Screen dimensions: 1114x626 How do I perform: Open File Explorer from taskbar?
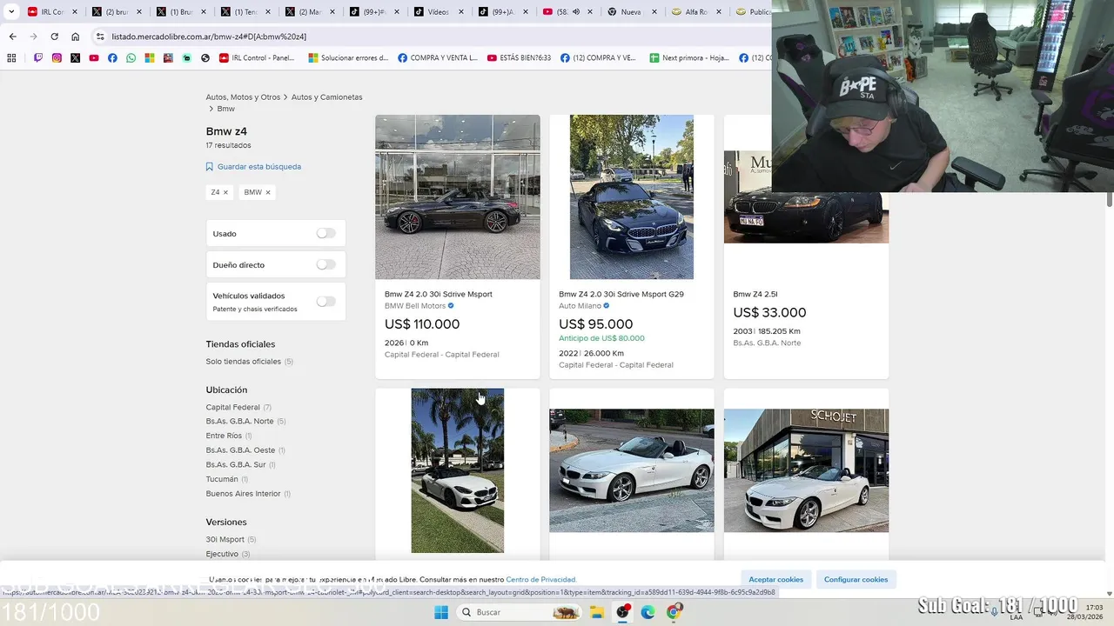coord(597,612)
